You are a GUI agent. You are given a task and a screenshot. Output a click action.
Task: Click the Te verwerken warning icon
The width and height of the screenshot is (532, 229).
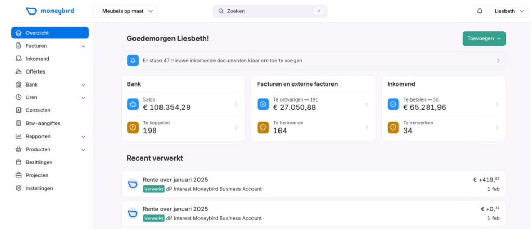(393, 127)
